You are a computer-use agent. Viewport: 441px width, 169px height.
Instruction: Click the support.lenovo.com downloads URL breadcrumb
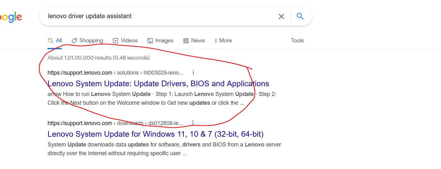[x=116, y=123]
